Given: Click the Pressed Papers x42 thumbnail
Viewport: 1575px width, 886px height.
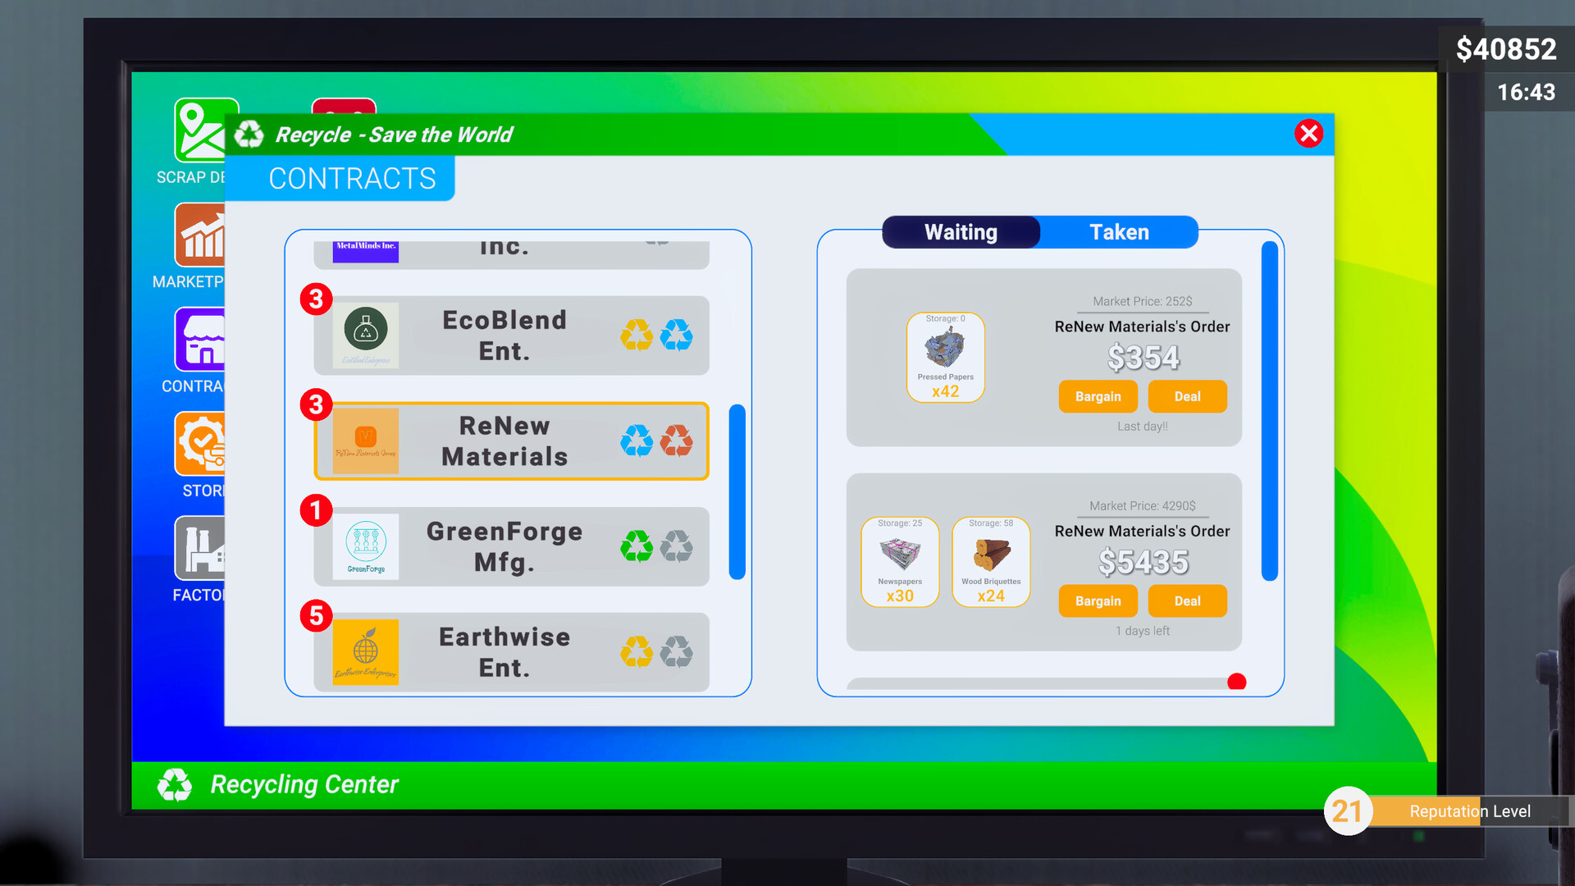Looking at the screenshot, I should [x=944, y=356].
